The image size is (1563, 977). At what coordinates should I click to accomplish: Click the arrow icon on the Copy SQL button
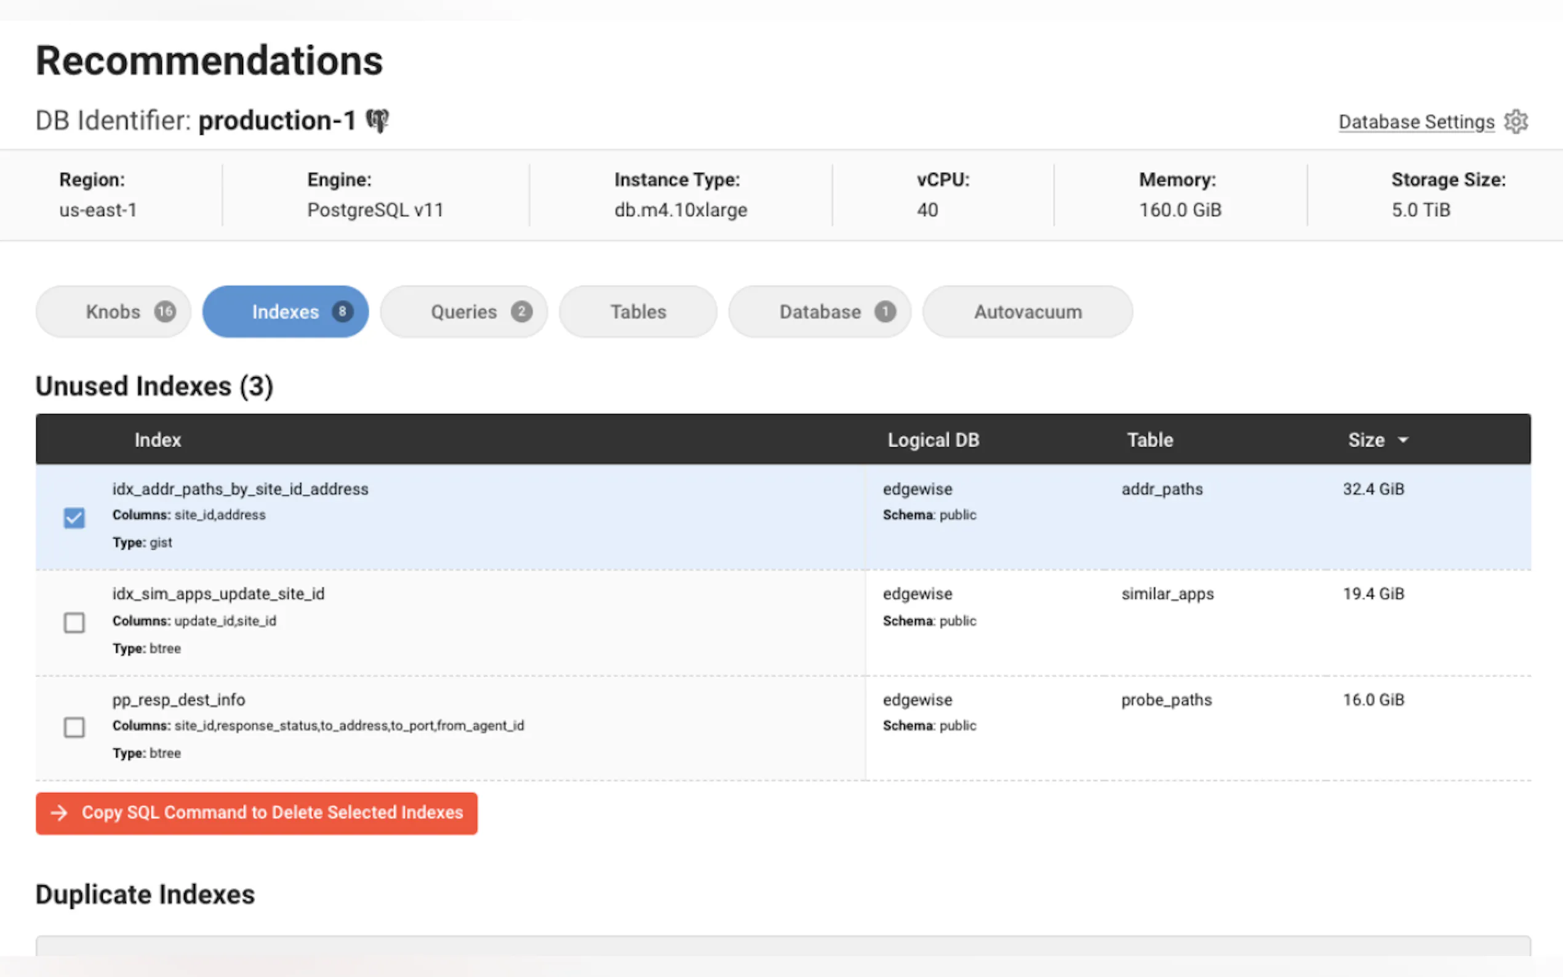[x=60, y=812]
